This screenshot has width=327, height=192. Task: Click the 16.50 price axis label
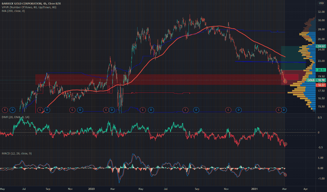click(x=321, y=98)
